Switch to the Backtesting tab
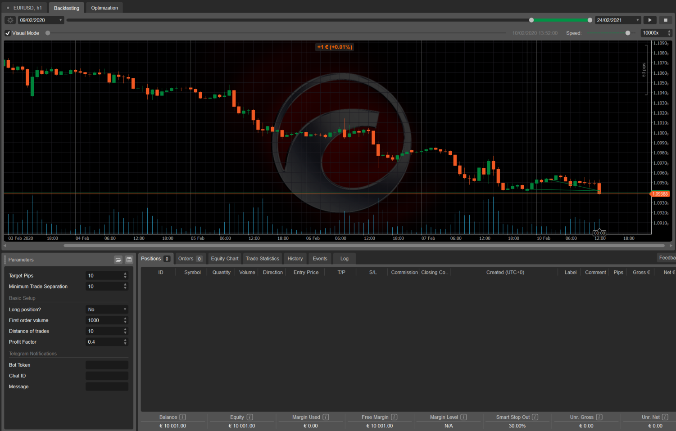Image resolution: width=676 pixels, height=431 pixels. (x=66, y=8)
